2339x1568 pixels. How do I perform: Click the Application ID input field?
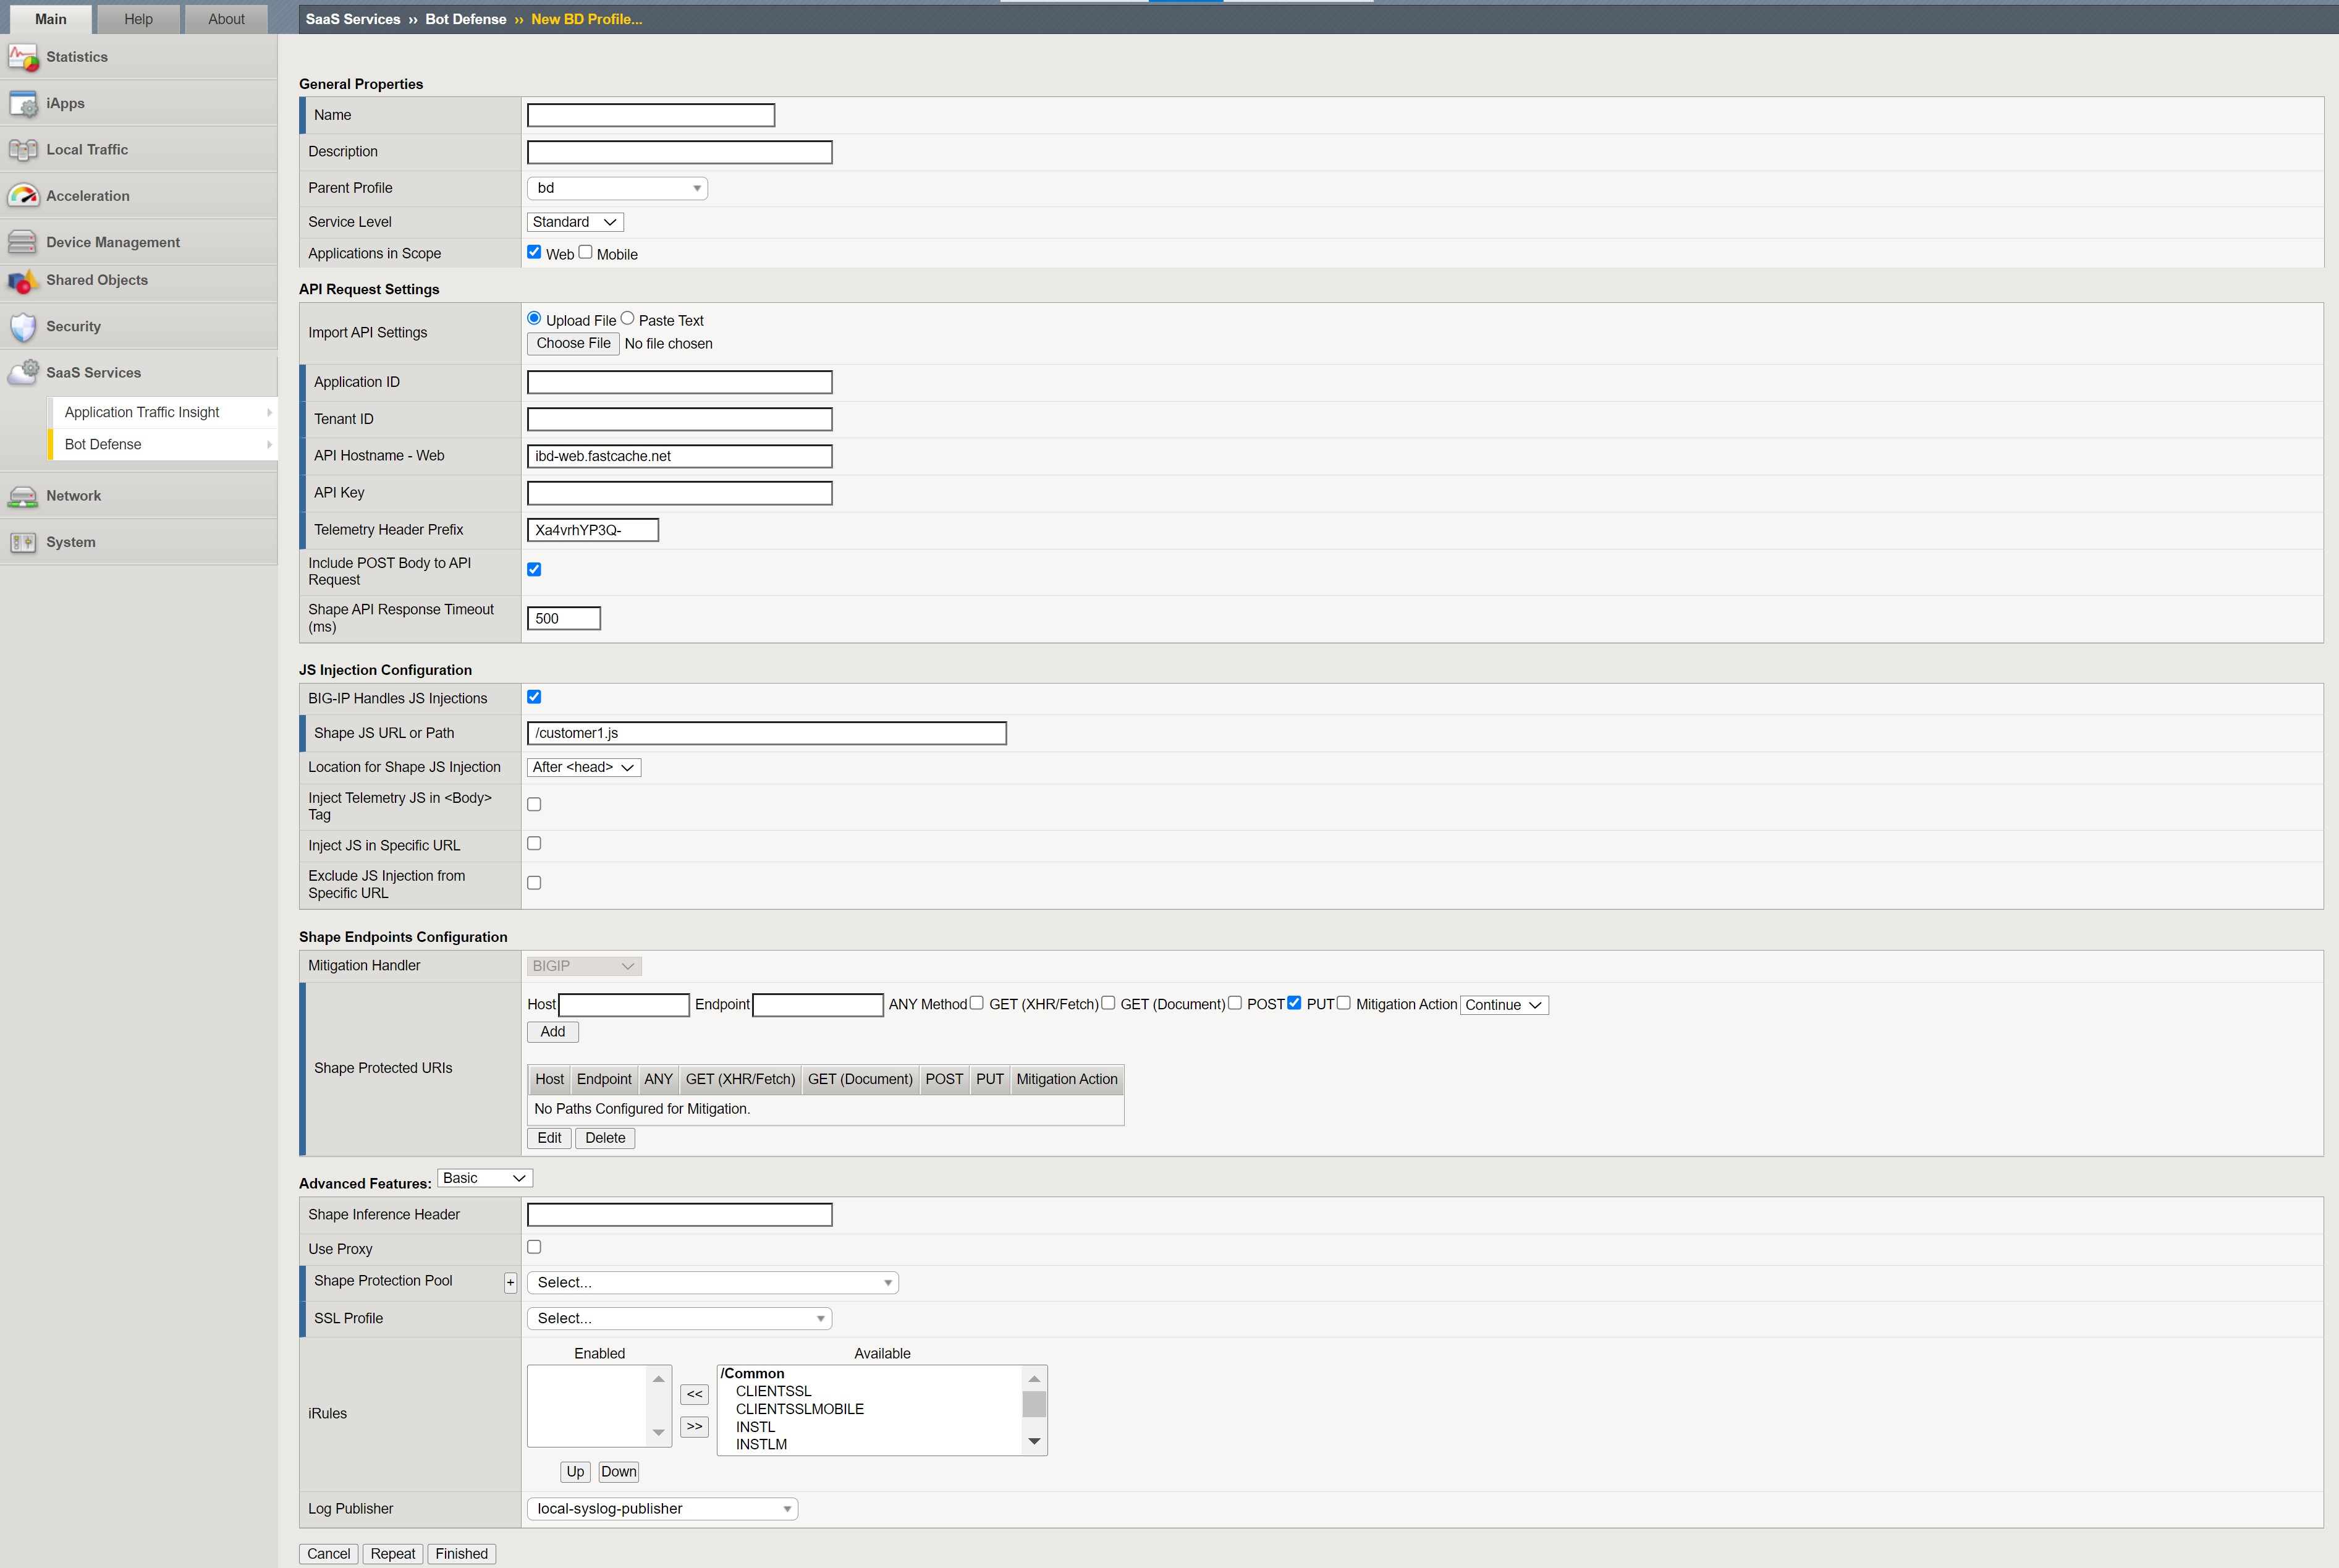680,382
